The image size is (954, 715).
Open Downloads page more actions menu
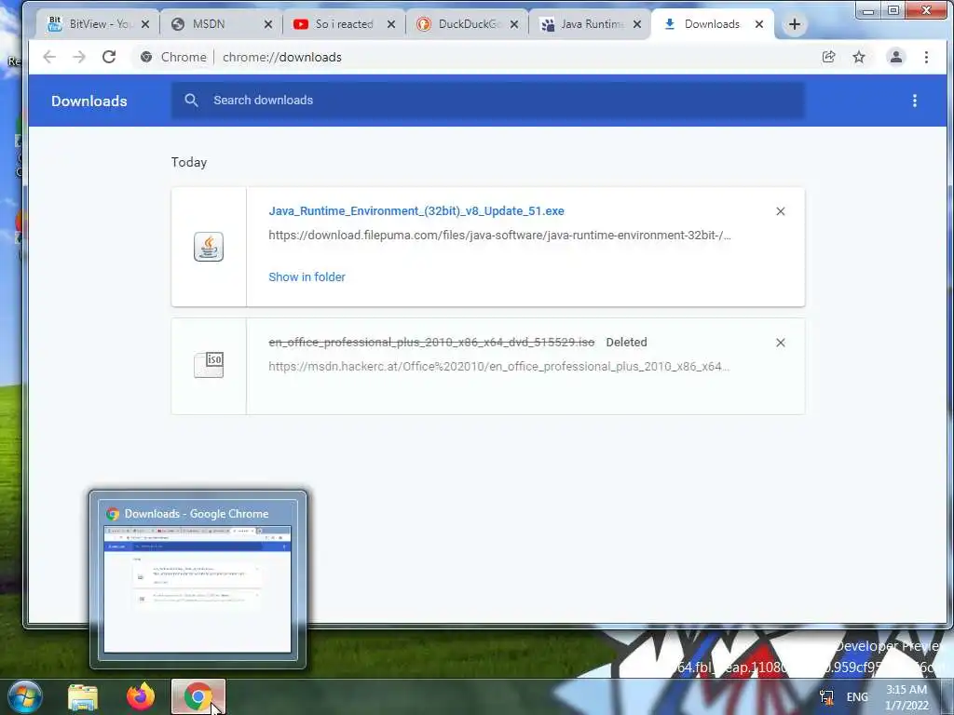pos(915,101)
